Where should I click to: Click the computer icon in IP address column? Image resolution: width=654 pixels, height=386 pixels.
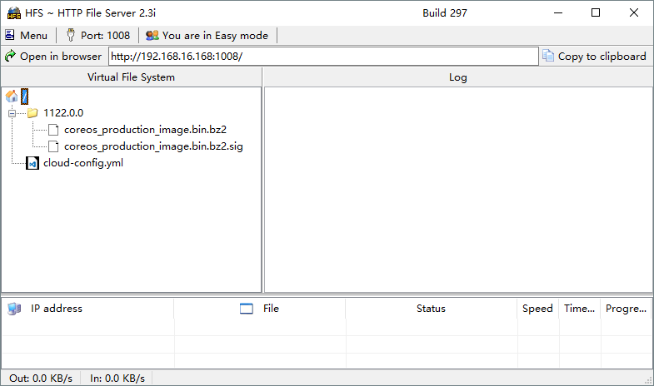14,309
